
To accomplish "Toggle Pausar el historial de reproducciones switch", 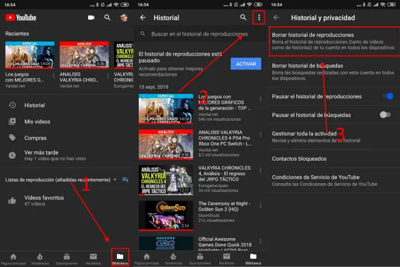I will click(389, 96).
